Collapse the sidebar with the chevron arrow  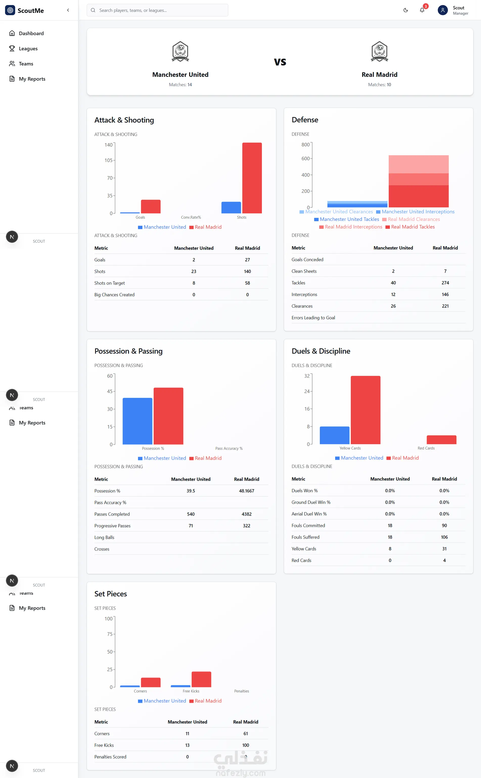point(68,10)
